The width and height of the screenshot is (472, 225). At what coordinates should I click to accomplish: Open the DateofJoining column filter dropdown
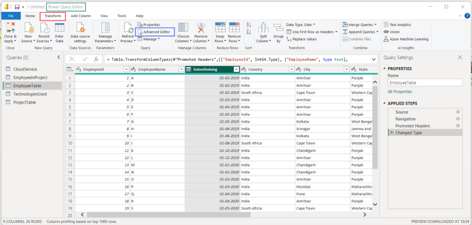click(x=236, y=70)
